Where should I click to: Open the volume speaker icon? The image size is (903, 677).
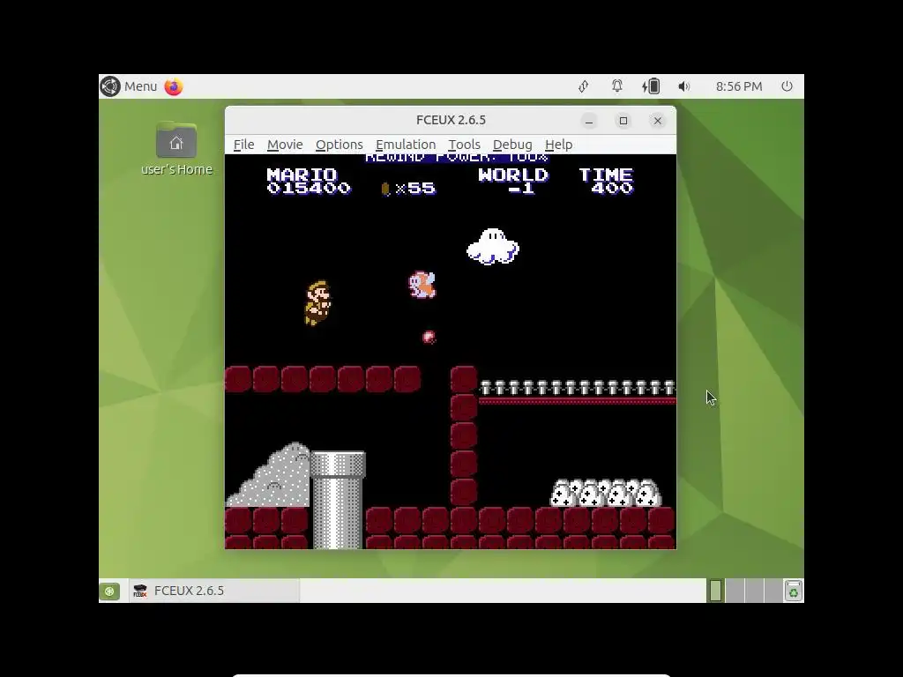[683, 86]
